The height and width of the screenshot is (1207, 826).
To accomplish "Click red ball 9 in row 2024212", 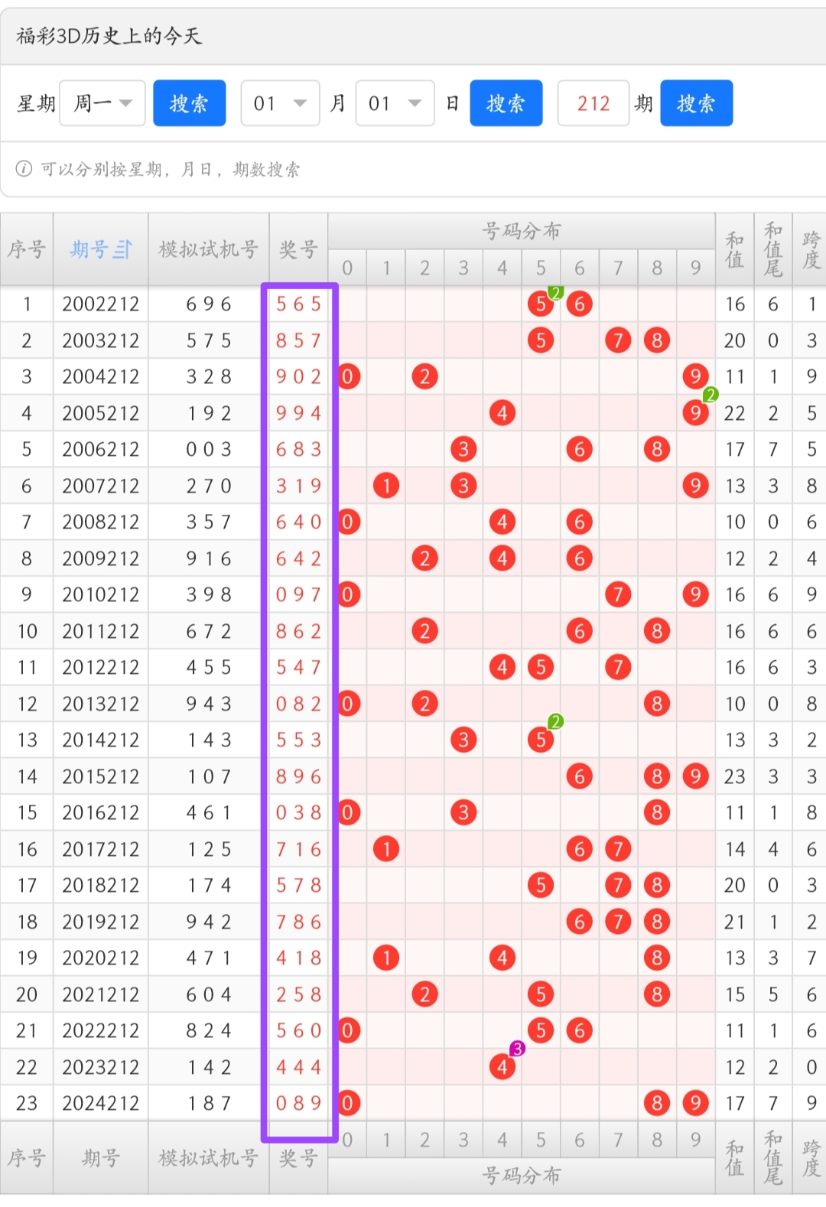I will [695, 1103].
